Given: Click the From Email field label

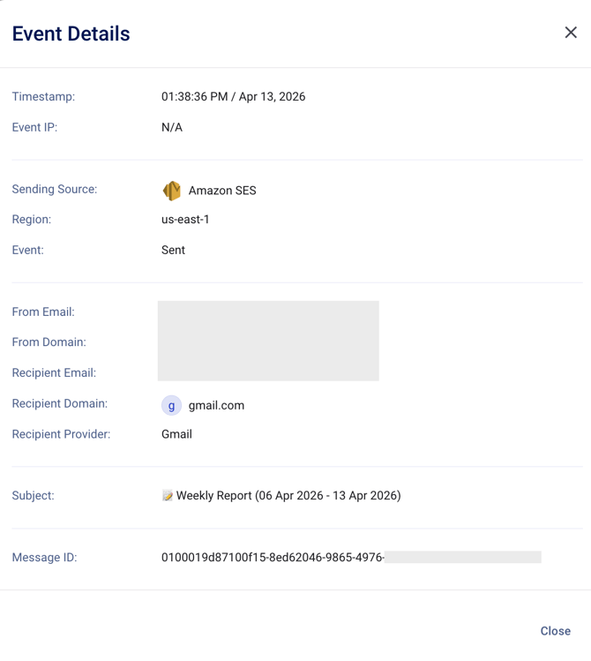Looking at the screenshot, I should click(x=43, y=312).
